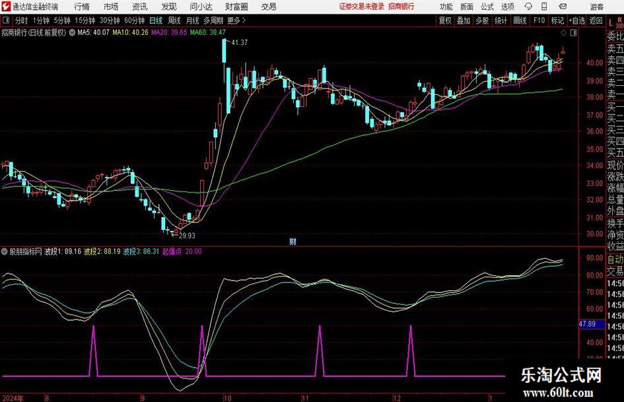The height and width of the screenshot is (402, 624).
Task: Click the 自动 label in right panel
Action: click(x=615, y=259)
